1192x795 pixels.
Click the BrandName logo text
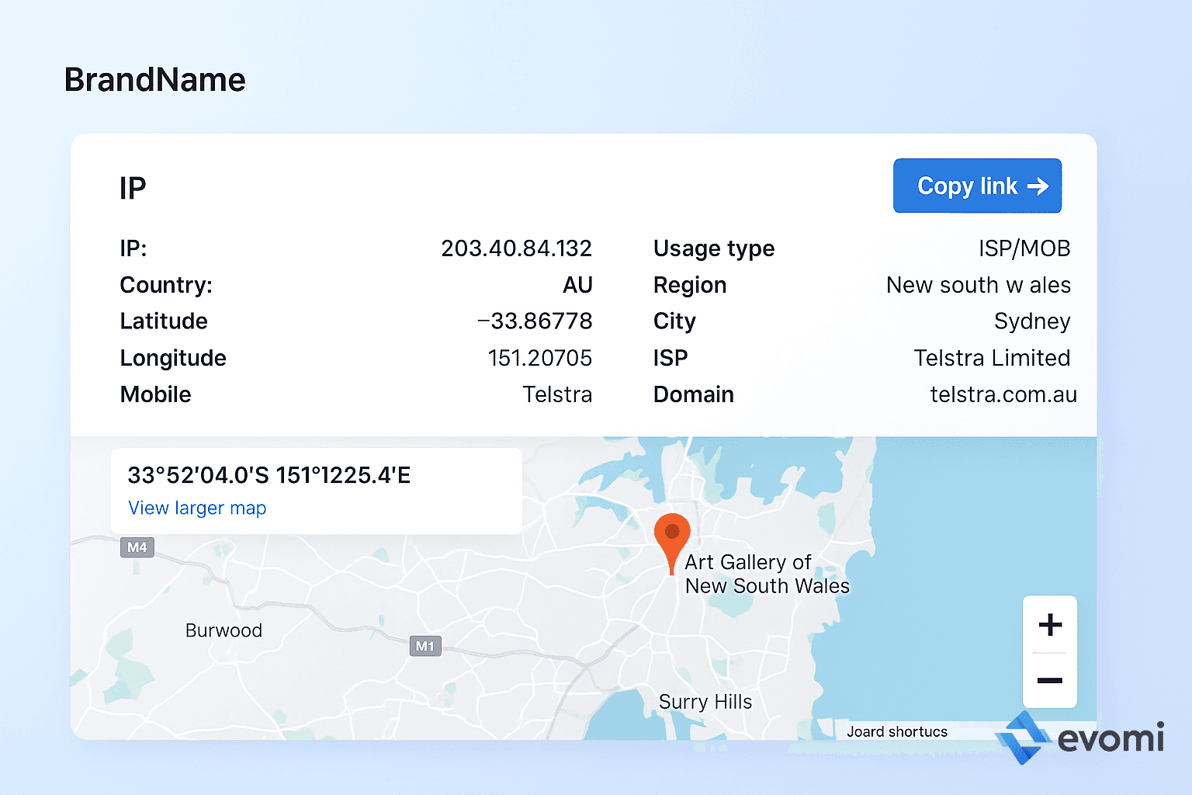coord(154,79)
